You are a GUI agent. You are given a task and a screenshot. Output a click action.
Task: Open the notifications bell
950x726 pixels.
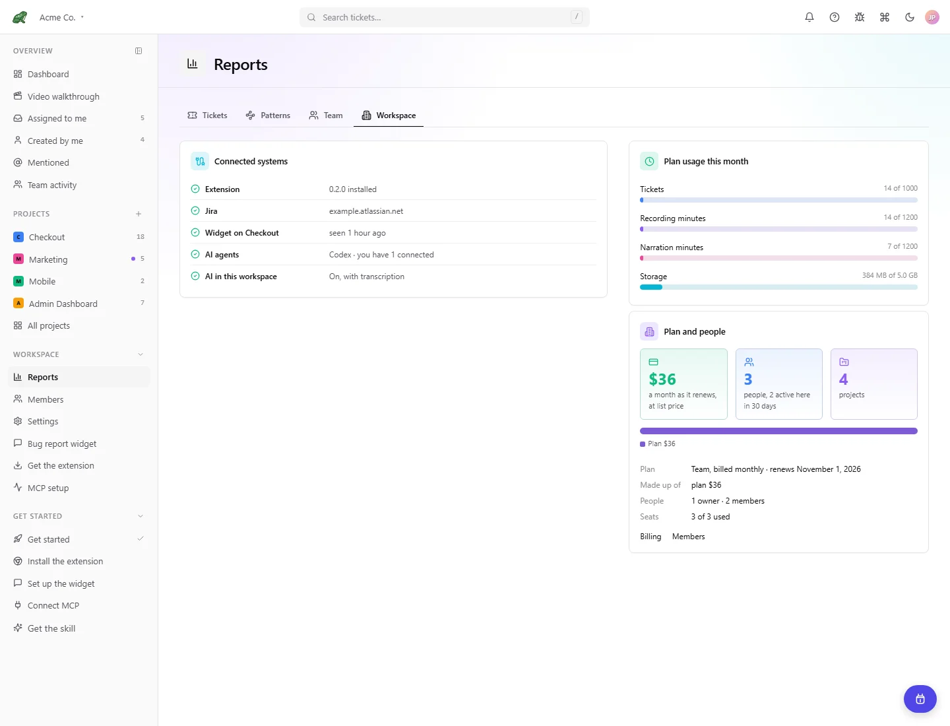pos(809,17)
